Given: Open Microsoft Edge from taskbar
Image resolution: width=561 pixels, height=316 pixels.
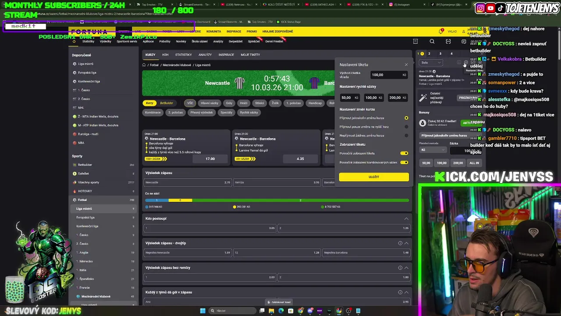Looking at the screenshot, I should click(x=281, y=311).
